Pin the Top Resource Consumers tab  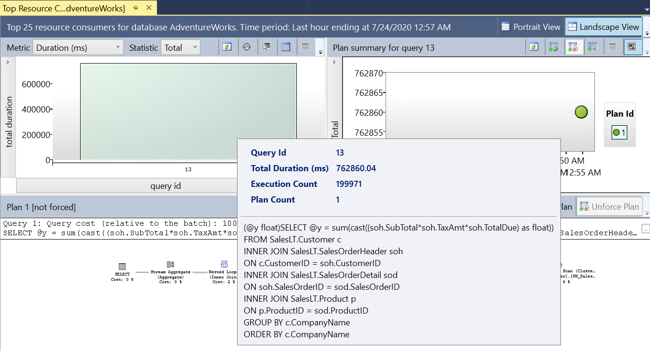[136, 8]
